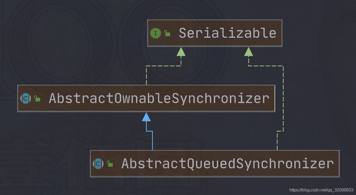Click the lock icon beside AbstractOwnableSynchronizer
This screenshot has height=195, width=356.
pyautogui.click(x=37, y=99)
